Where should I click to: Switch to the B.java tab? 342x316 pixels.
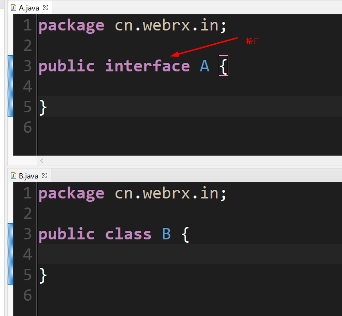tap(29, 176)
